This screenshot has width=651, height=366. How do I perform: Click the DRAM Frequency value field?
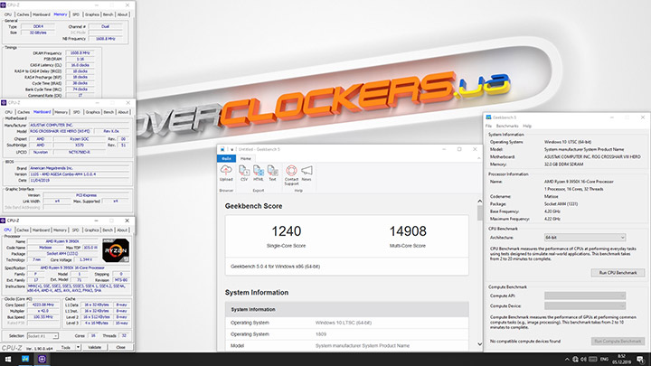(x=80, y=53)
